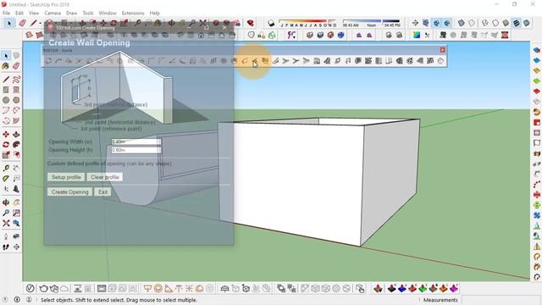Click the Create Wall Opening icon in 1001bit toolbar

click(x=255, y=61)
